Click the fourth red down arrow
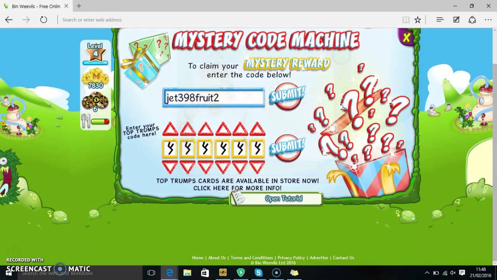This screenshot has height=280, width=497. coord(223,167)
